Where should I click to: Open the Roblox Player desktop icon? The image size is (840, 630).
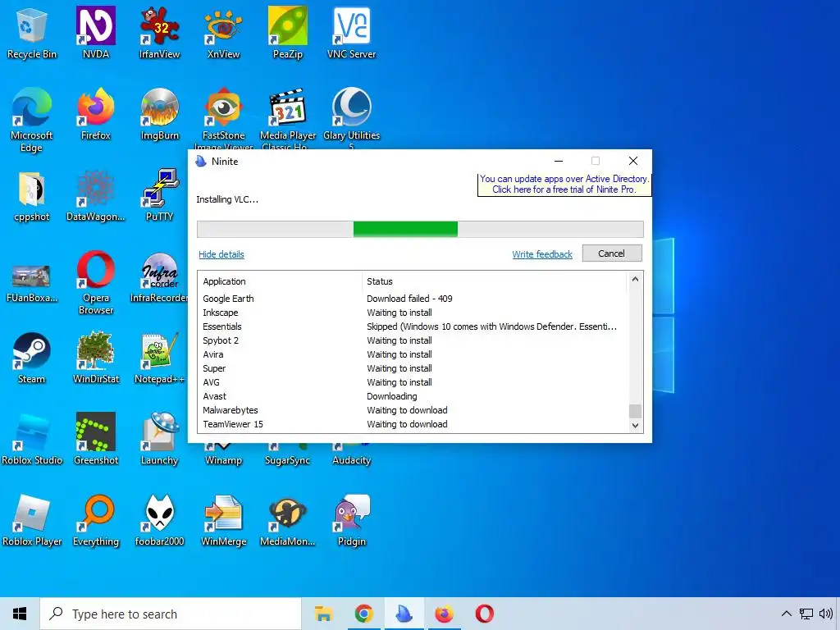tap(32, 521)
